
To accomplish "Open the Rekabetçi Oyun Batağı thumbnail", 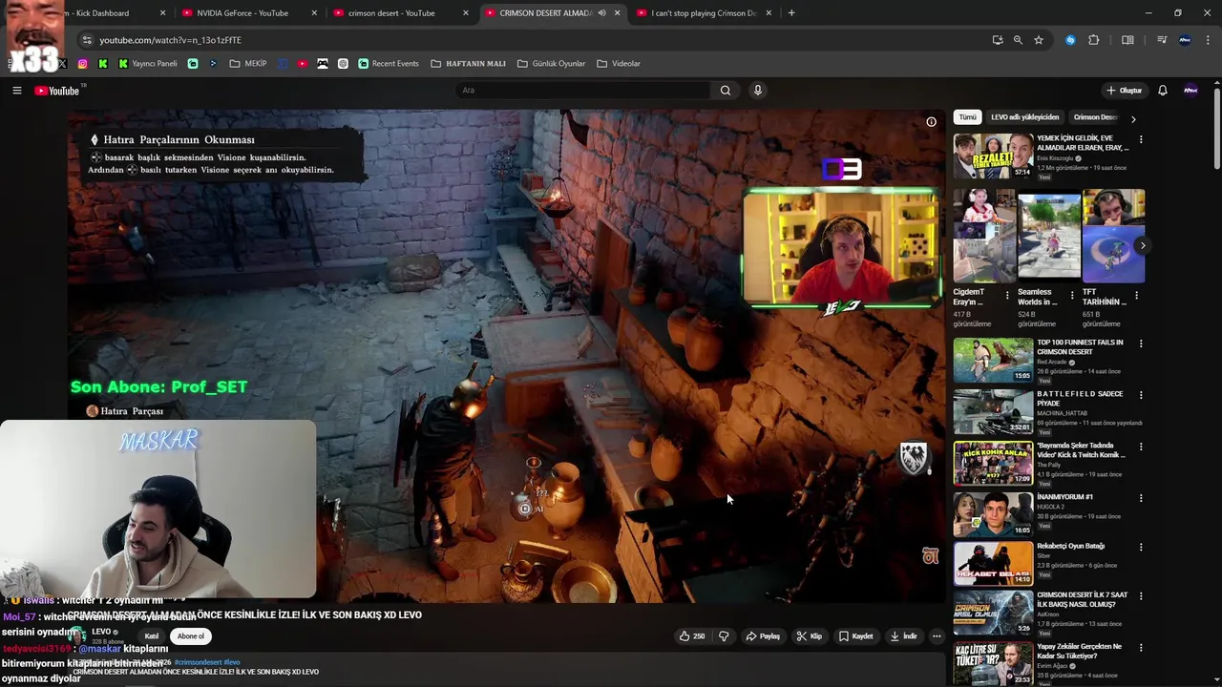I will (x=993, y=563).
